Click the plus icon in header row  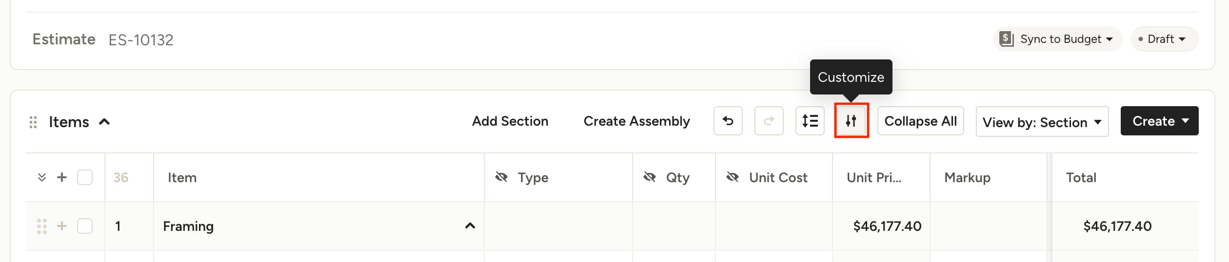click(x=62, y=177)
